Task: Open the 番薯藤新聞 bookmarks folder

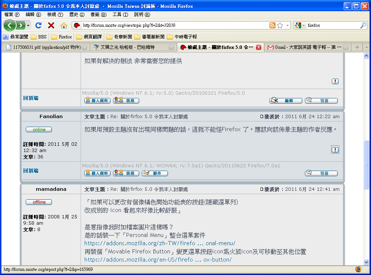Action: (x=149, y=37)
